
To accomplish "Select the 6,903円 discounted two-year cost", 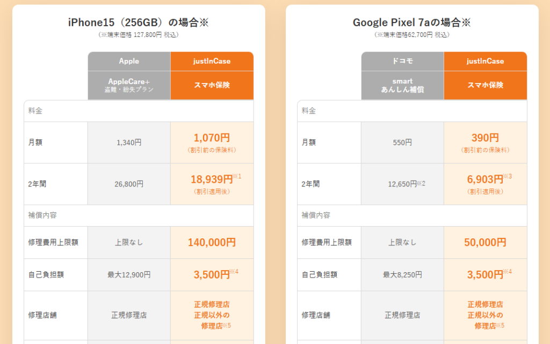I will click(485, 180).
